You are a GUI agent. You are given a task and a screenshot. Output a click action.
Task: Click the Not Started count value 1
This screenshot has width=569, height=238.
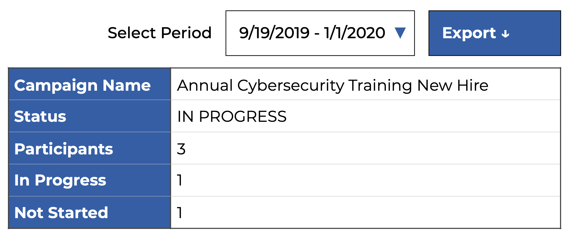180,213
